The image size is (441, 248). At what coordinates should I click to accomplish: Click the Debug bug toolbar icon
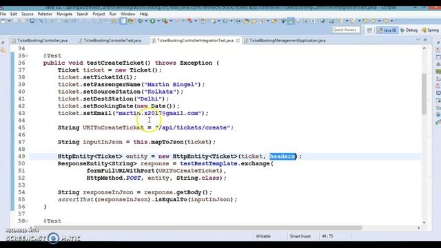coord(140,21)
